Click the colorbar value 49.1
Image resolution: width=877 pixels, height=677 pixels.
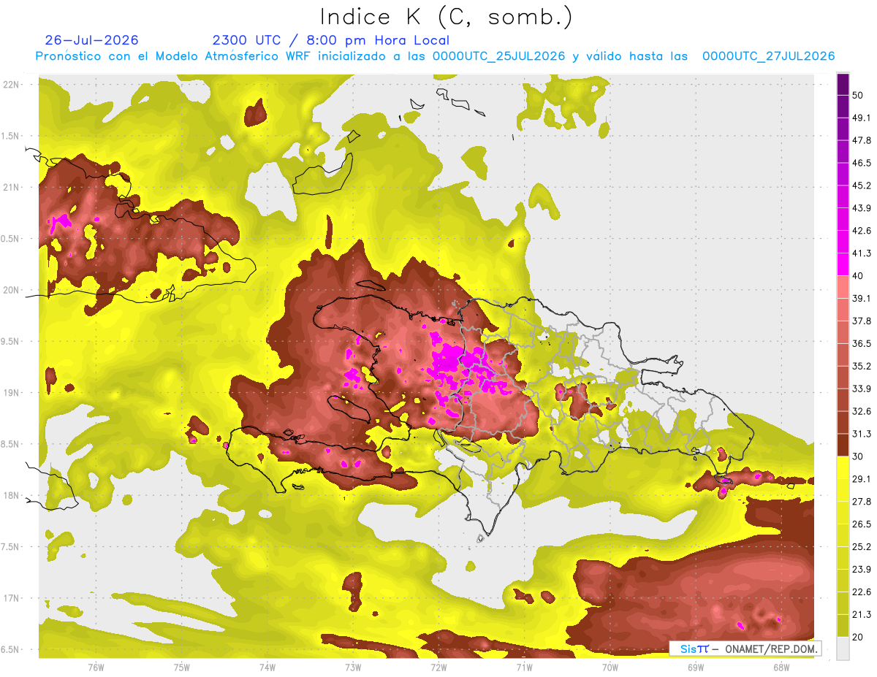click(862, 118)
